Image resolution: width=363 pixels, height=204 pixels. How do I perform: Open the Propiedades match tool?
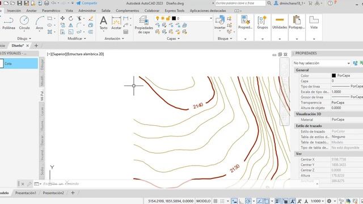click(x=245, y=23)
